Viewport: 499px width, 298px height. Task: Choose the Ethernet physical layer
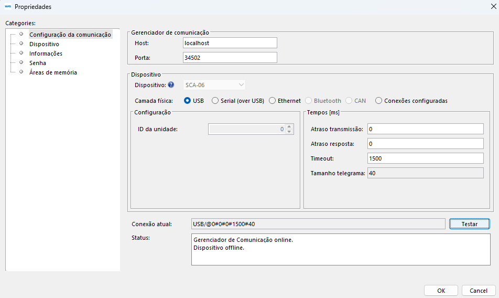coord(272,101)
